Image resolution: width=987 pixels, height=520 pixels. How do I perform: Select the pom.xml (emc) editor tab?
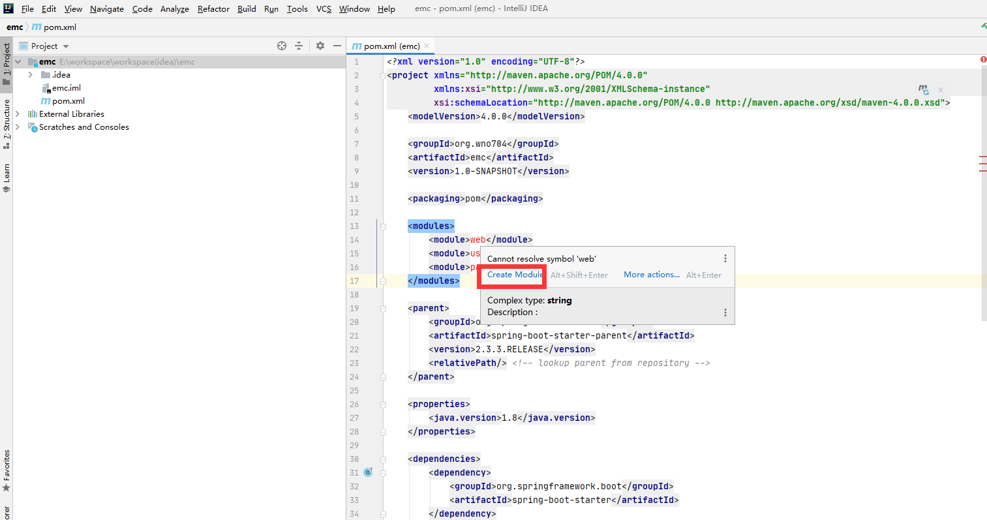[391, 46]
